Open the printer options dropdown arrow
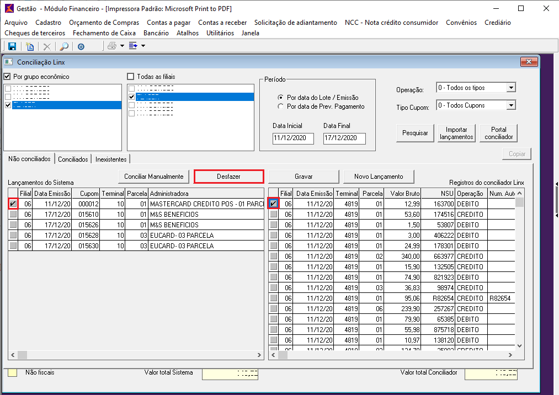Screen dimensions: 559x395 point(122,46)
